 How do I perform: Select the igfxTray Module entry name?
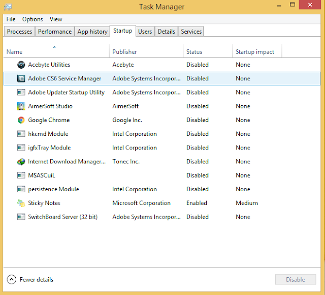49,148
